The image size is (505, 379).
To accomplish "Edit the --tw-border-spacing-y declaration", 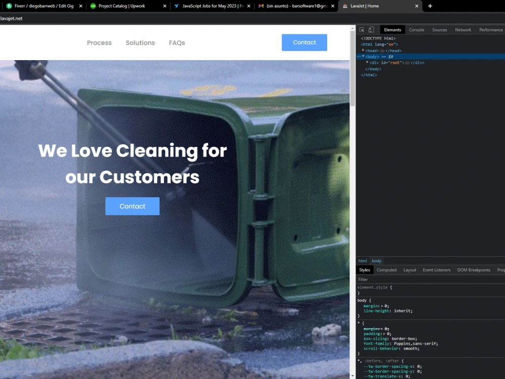I will tap(392, 371).
